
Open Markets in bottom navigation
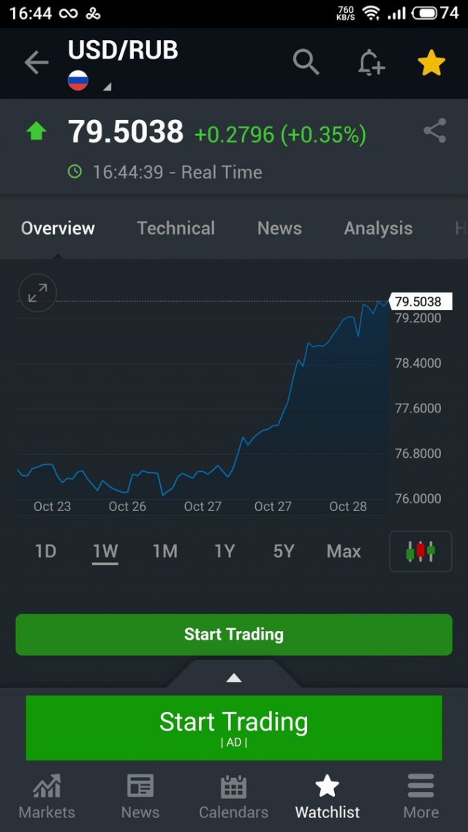(47, 796)
